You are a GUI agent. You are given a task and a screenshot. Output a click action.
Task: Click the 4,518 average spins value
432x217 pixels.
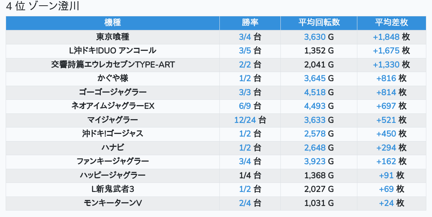315,92
